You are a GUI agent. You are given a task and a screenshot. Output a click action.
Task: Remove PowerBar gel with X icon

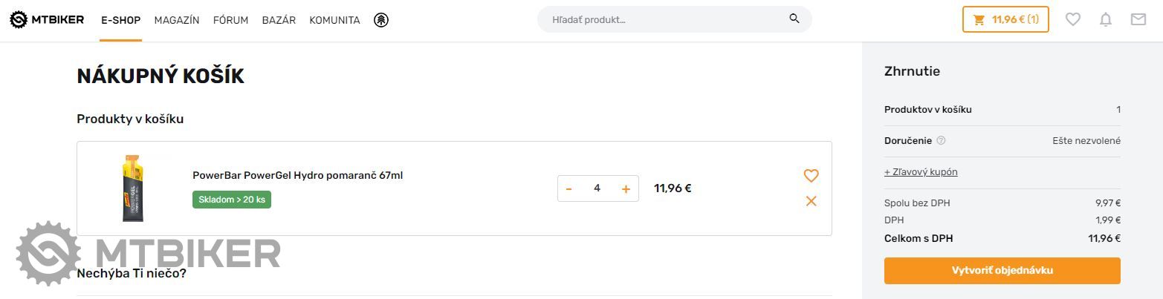coord(811,201)
